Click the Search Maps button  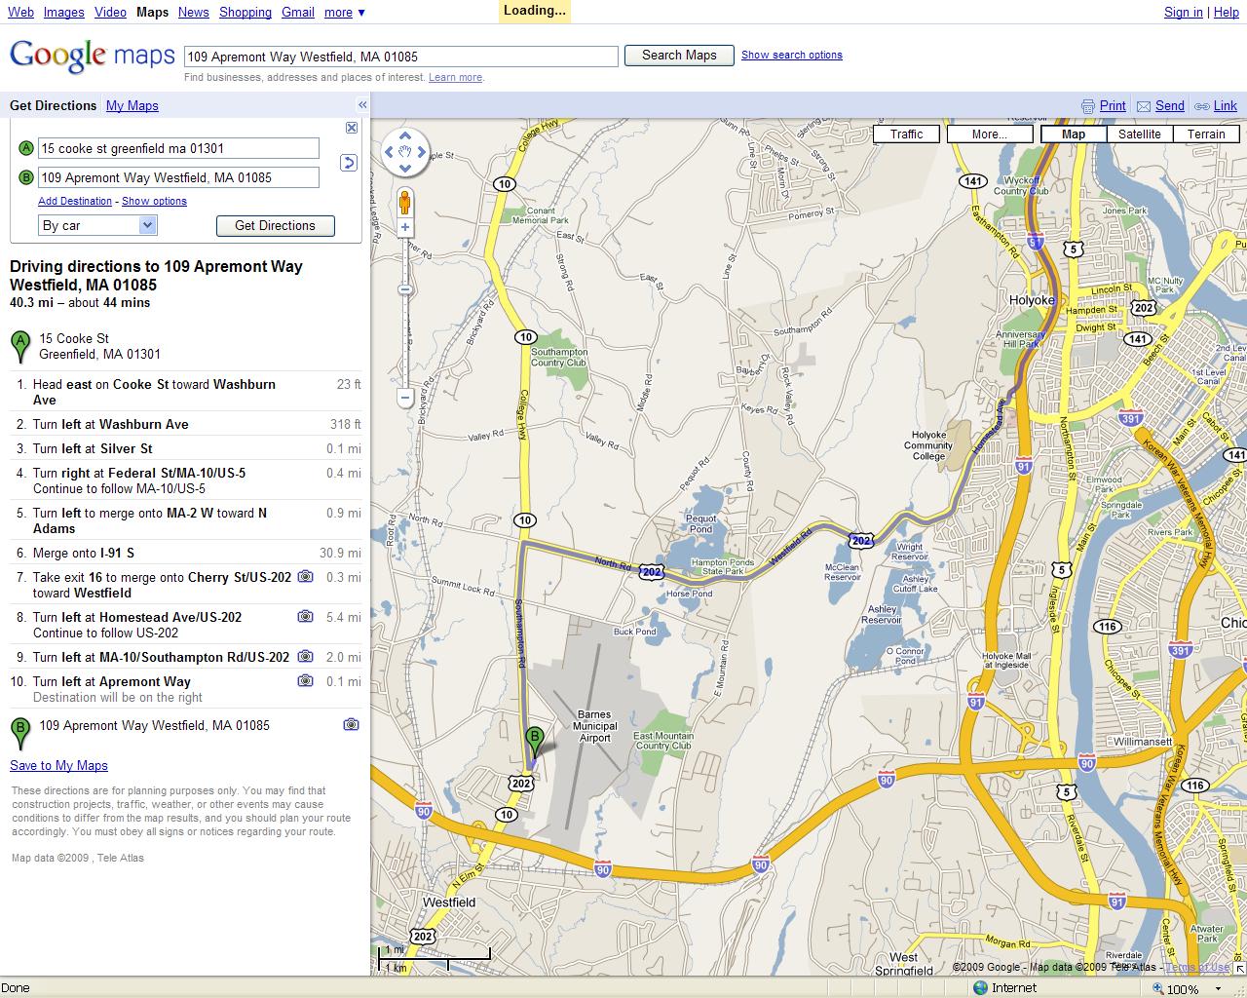[x=679, y=56]
